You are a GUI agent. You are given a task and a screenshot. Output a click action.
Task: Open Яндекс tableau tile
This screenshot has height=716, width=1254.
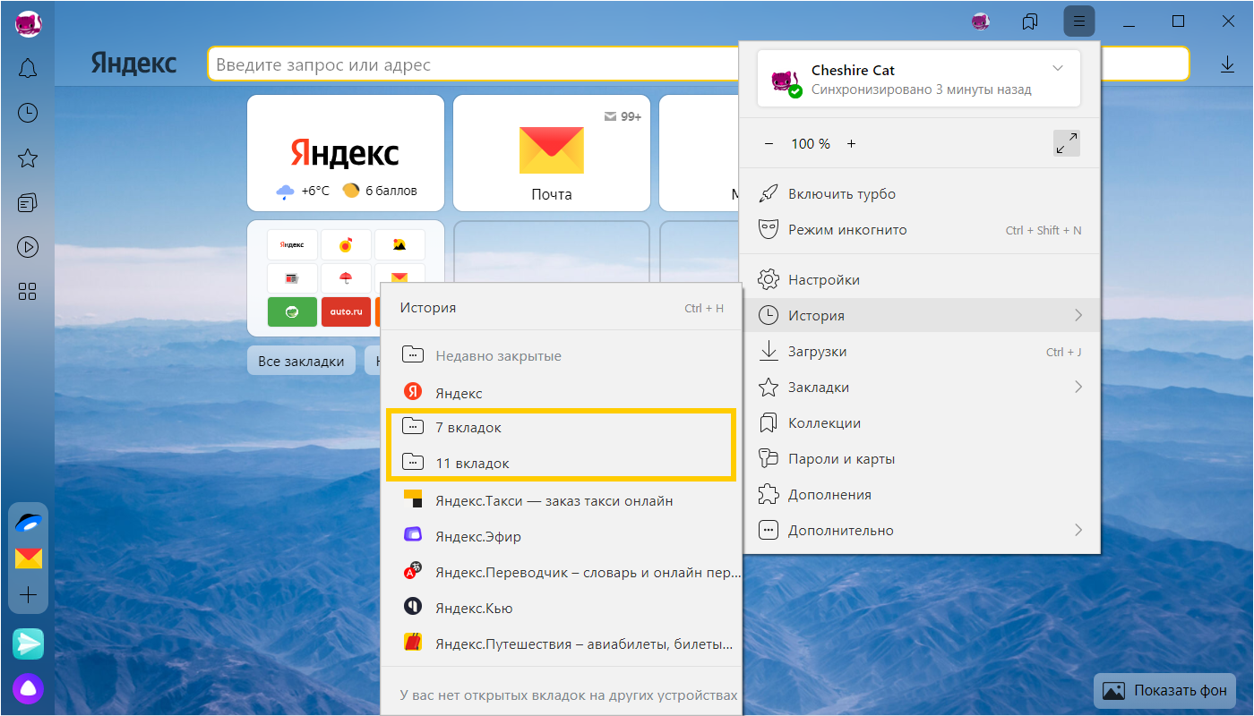346,153
